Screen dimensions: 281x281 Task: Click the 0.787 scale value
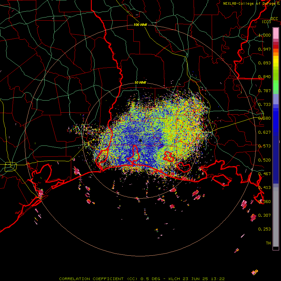(264, 91)
